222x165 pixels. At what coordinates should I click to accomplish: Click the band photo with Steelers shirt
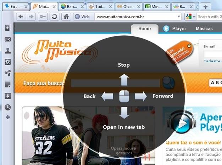coord(89,136)
